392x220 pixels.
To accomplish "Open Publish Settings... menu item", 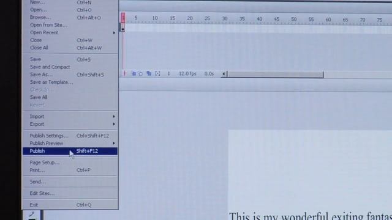I will tap(69, 136).
